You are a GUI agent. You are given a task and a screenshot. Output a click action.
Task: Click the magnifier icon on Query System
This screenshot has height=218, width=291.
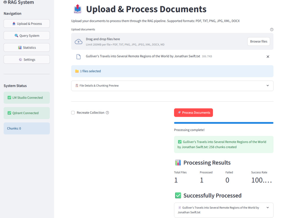[16, 36]
